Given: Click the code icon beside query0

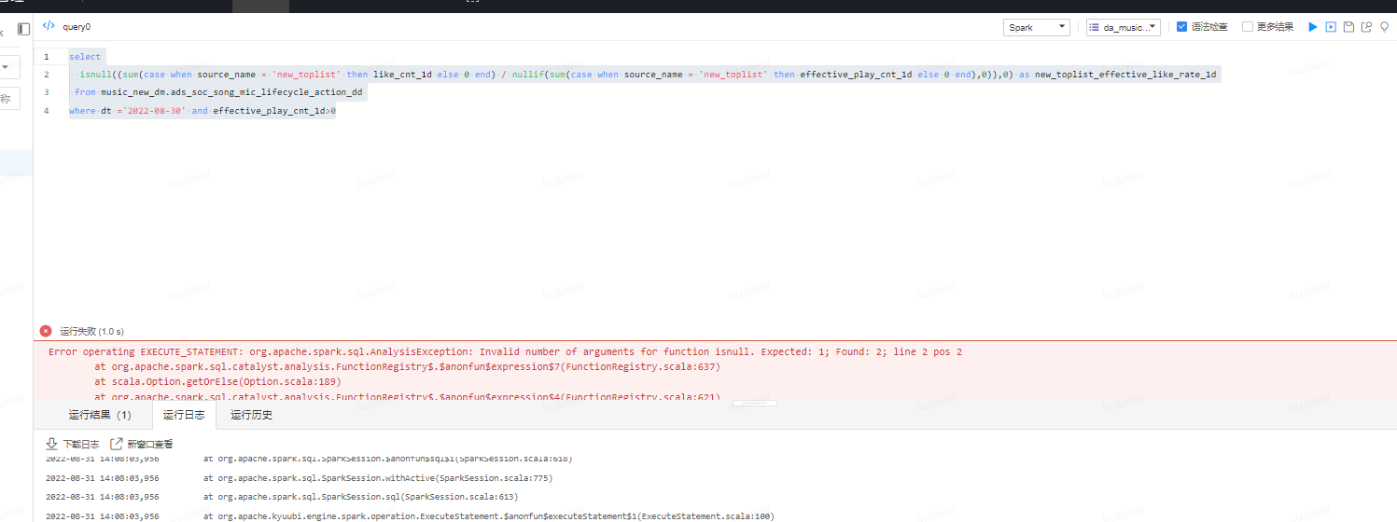Looking at the screenshot, I should tap(49, 26).
